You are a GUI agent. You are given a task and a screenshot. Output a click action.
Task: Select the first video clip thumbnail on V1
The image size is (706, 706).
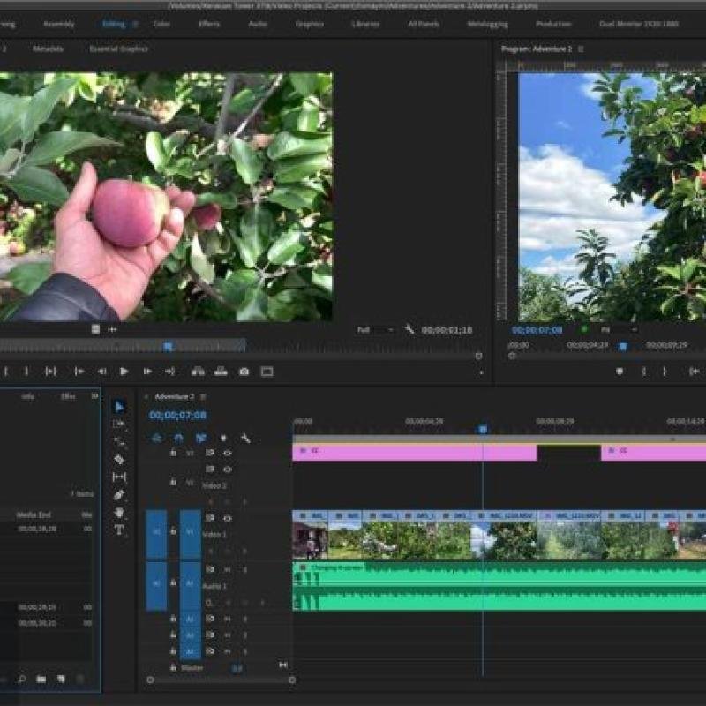(x=311, y=539)
